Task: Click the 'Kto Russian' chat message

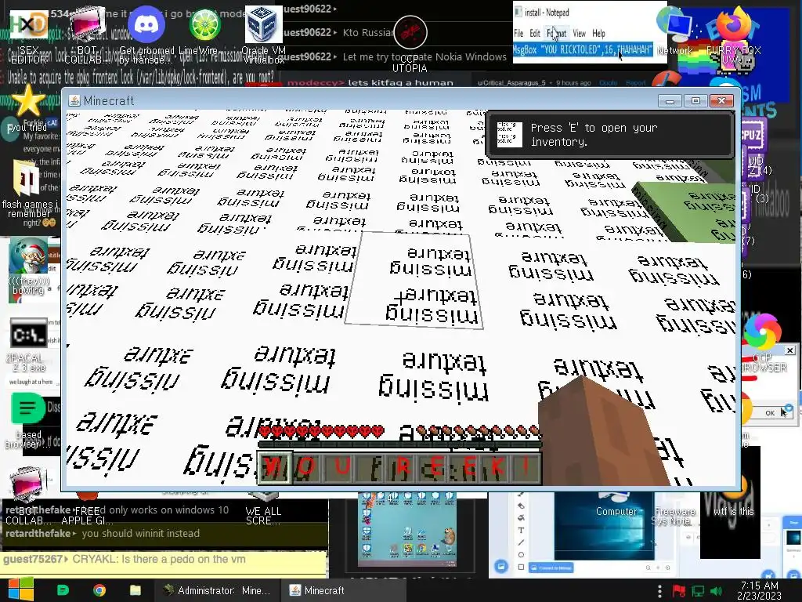Action: pos(370,32)
